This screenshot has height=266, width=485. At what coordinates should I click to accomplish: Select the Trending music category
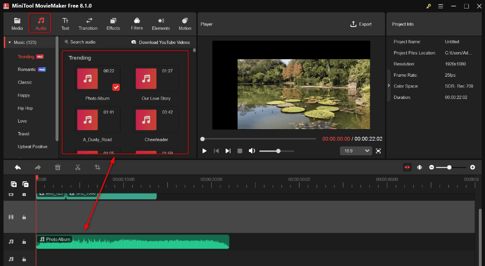[26, 56]
